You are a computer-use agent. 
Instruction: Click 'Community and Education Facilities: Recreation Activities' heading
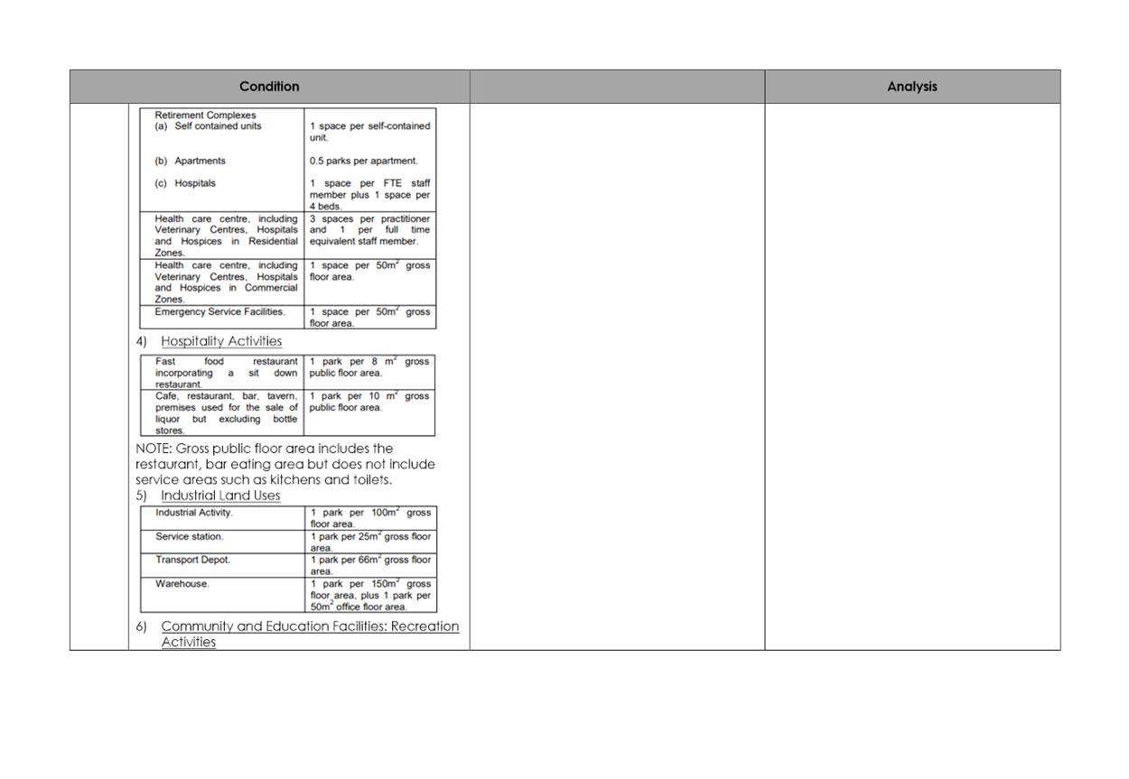click(x=310, y=634)
